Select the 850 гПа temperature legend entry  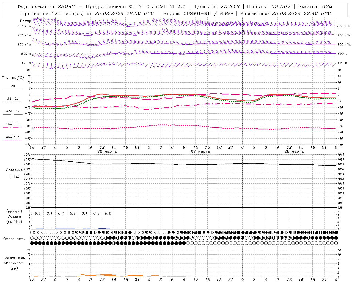tap(13, 112)
